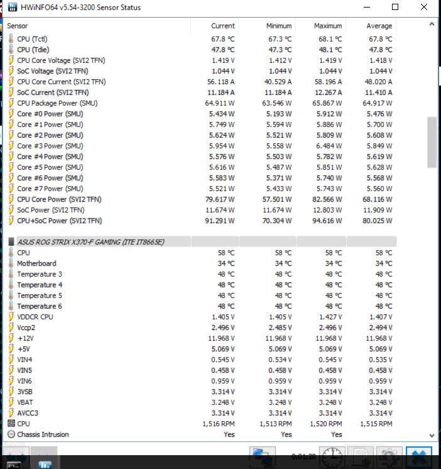Click thermometer icon of Motherboard row

point(11,263)
